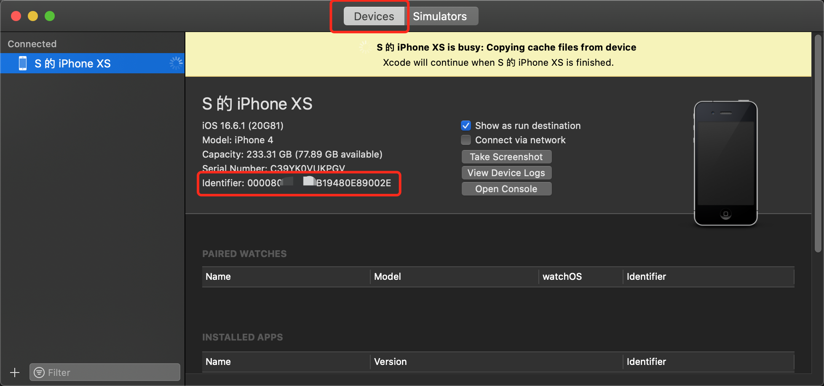Click Identifier column header in Installed Apps

(709, 362)
